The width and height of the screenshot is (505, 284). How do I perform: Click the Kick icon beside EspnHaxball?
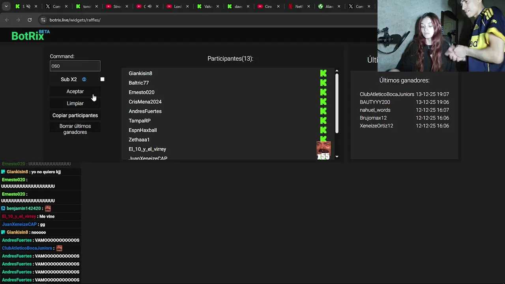pyautogui.click(x=323, y=130)
